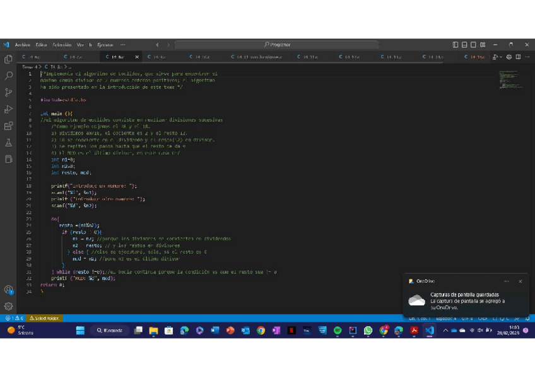Click the Programar command center search box

[x=276, y=45]
